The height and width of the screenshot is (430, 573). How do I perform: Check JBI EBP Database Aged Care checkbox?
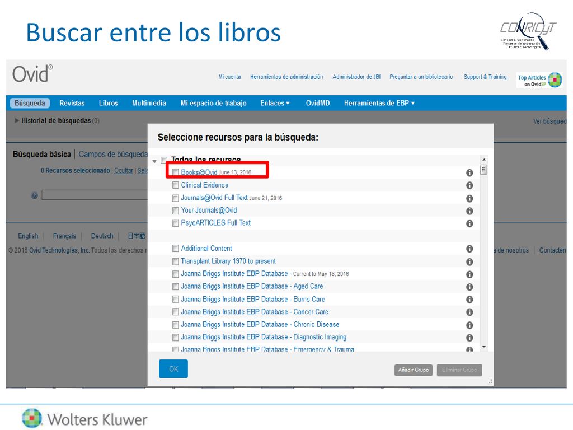(x=175, y=287)
